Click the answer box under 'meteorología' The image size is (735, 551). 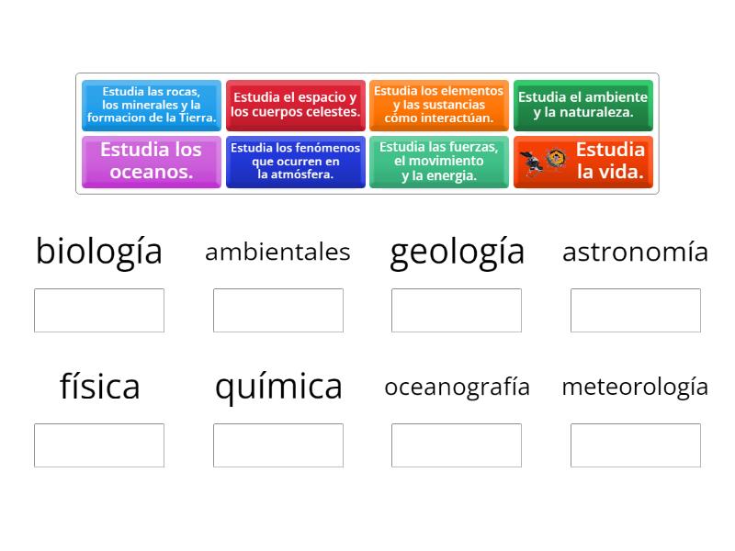(x=635, y=445)
